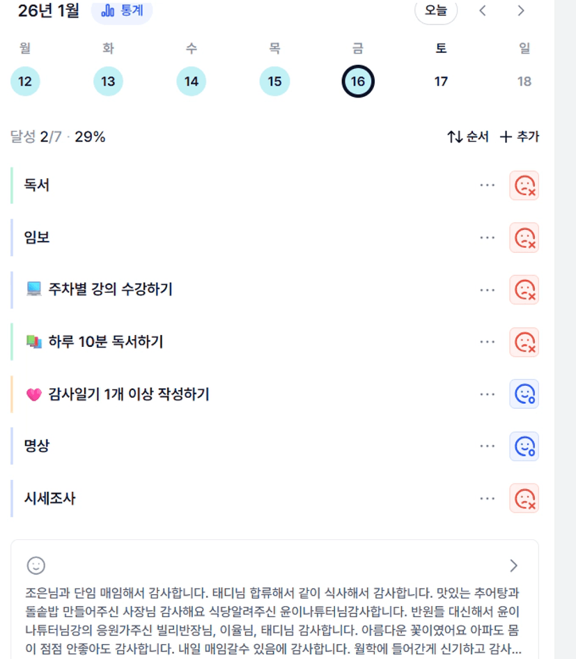Go to previous week arrow
This screenshot has width=576, height=659.
point(483,10)
